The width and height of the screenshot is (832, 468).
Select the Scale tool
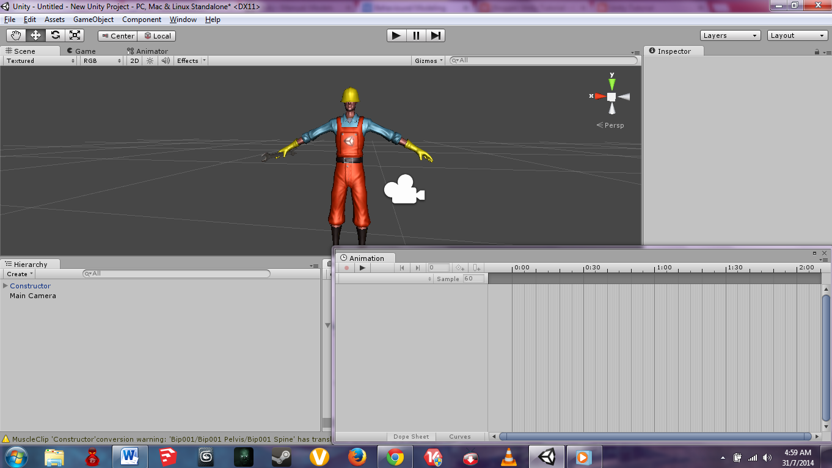point(75,35)
